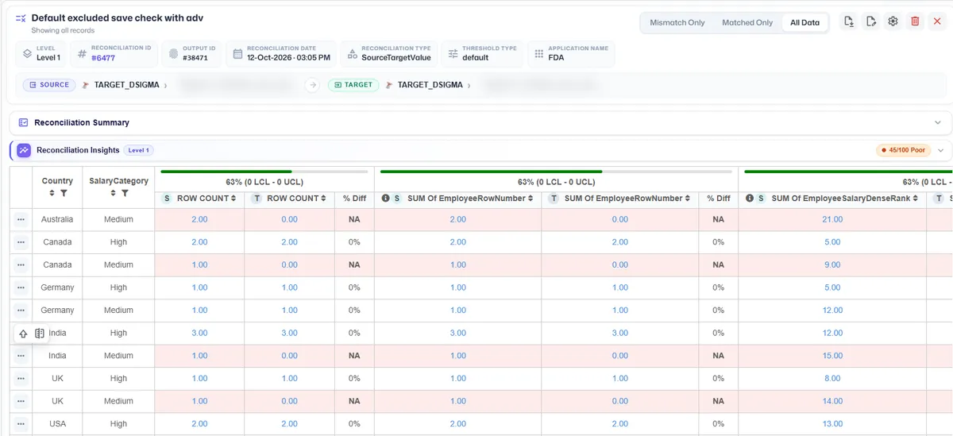Open row menu for UK Medium
Viewport: 953px width, 436px height.
21,401
